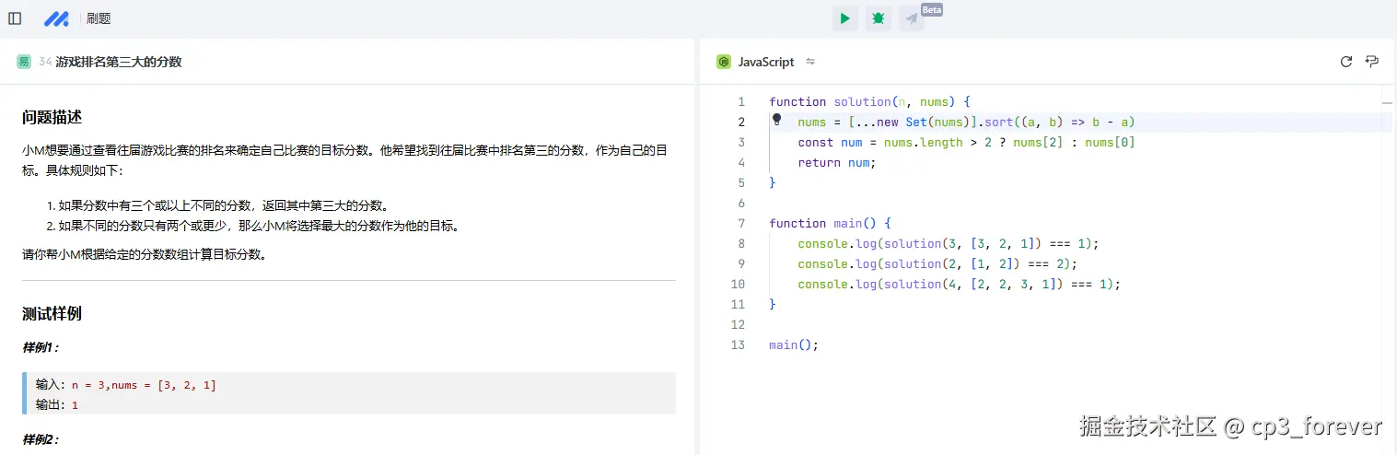Click the paper plane submit icon
This screenshot has height=455, width=1397.
coord(911,19)
